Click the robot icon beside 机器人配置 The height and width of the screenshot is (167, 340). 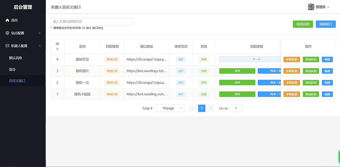pos(7,46)
